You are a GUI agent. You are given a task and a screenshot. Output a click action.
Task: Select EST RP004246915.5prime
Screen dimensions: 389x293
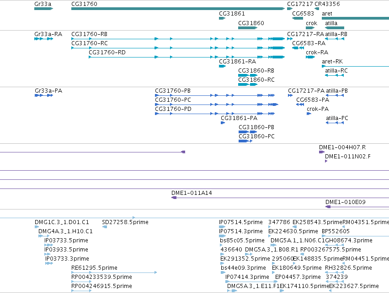tap(102, 286)
